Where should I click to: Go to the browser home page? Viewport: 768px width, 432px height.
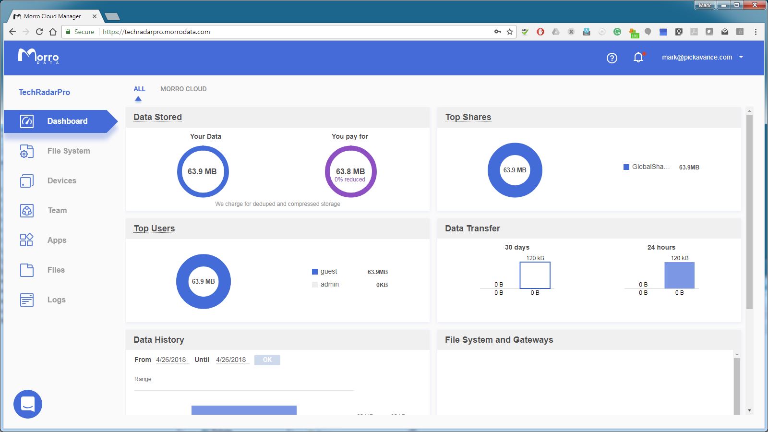tap(53, 32)
